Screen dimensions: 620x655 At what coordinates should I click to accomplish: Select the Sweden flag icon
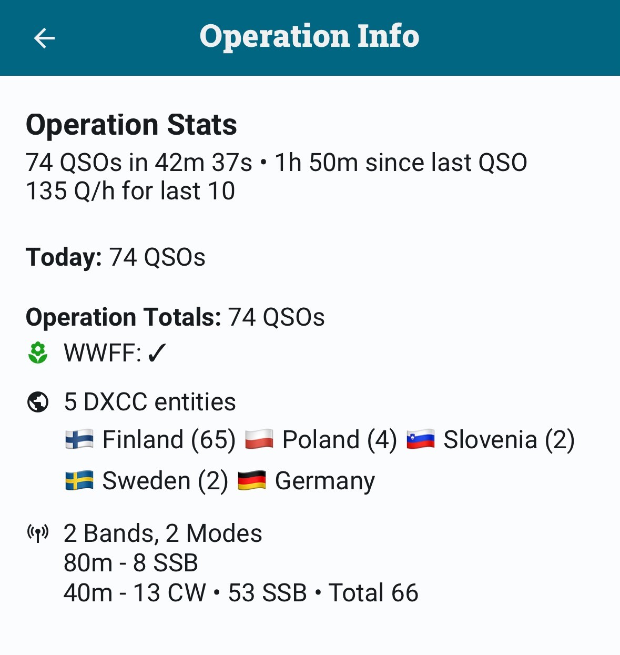click(79, 480)
